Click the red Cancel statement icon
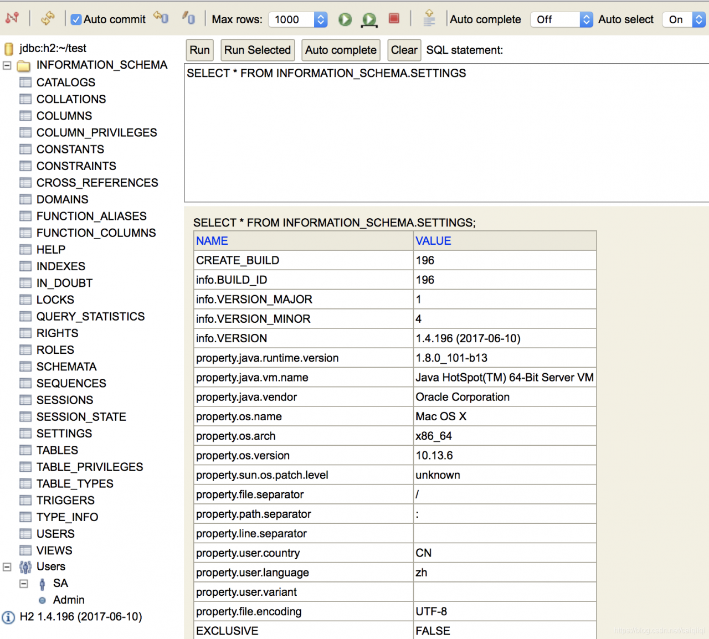The image size is (709, 639). (394, 19)
